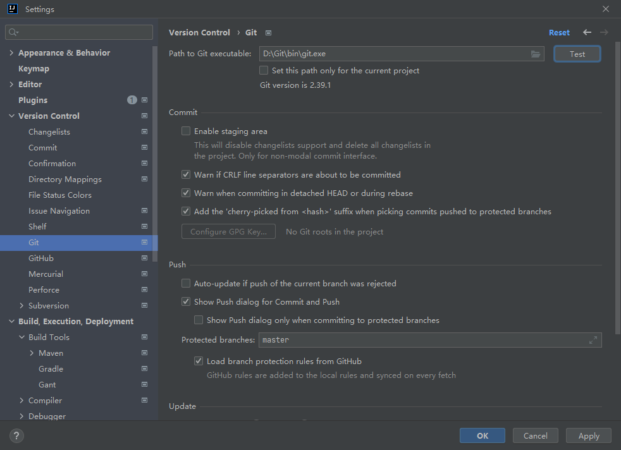Select GitHub settings in the tree

pyautogui.click(x=41, y=258)
